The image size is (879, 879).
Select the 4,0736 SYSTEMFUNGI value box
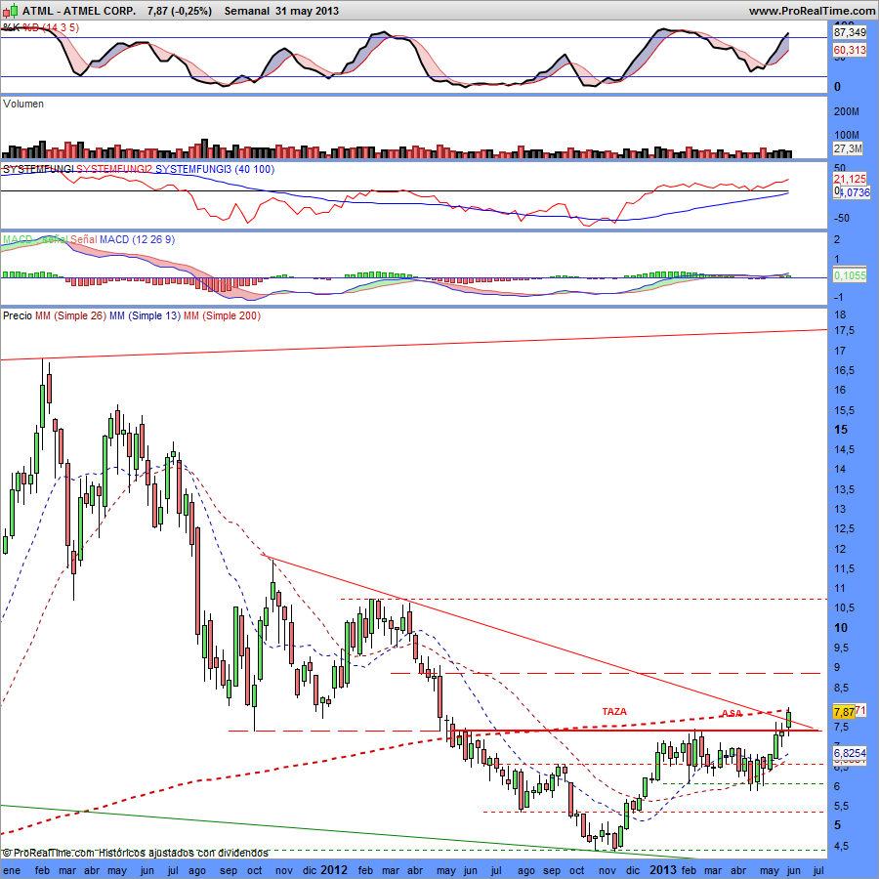(855, 192)
